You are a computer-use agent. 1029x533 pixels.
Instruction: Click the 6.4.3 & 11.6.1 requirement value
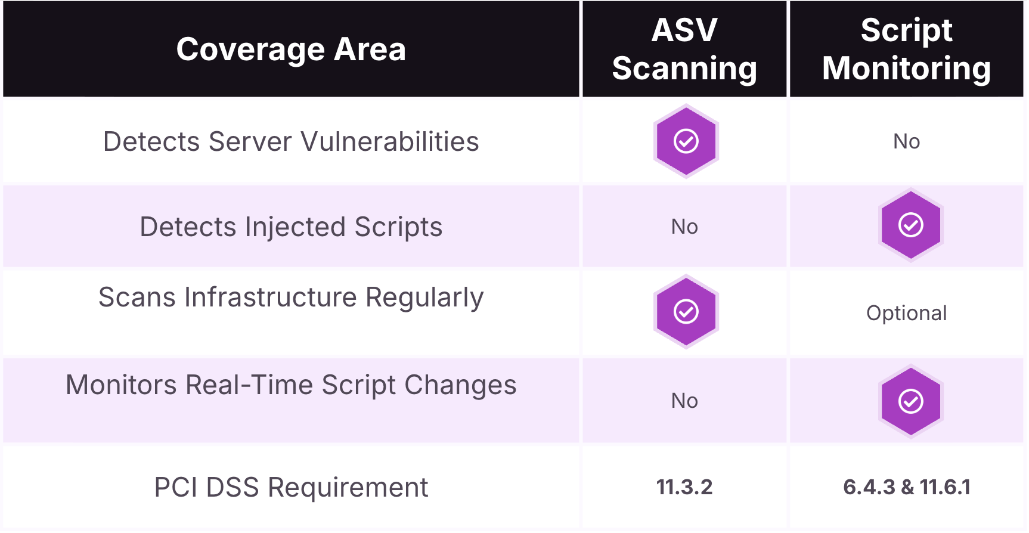906,487
